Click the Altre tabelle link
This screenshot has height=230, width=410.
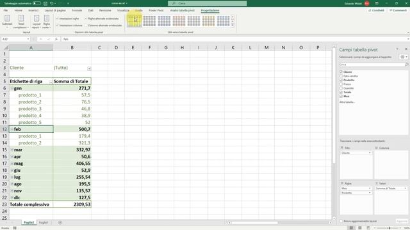(x=347, y=102)
